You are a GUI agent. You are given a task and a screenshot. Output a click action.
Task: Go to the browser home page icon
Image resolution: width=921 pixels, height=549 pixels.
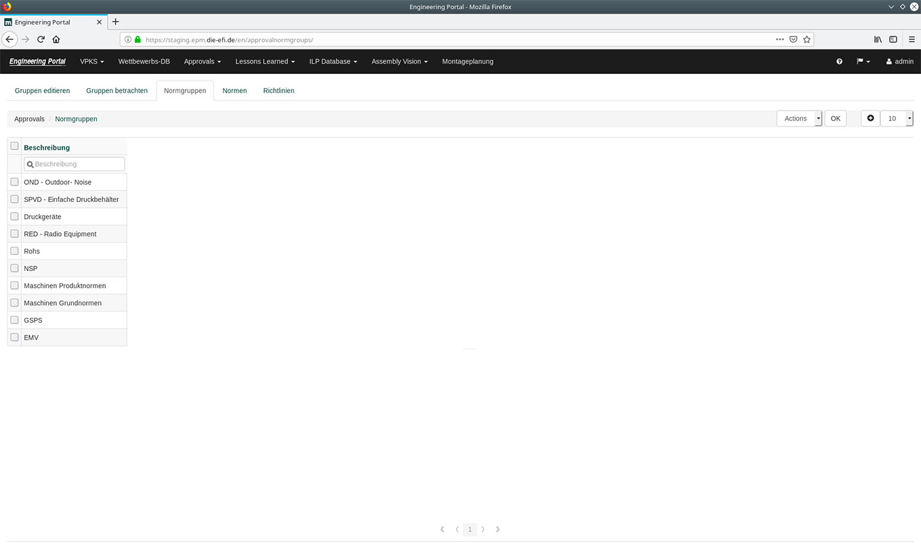click(56, 39)
